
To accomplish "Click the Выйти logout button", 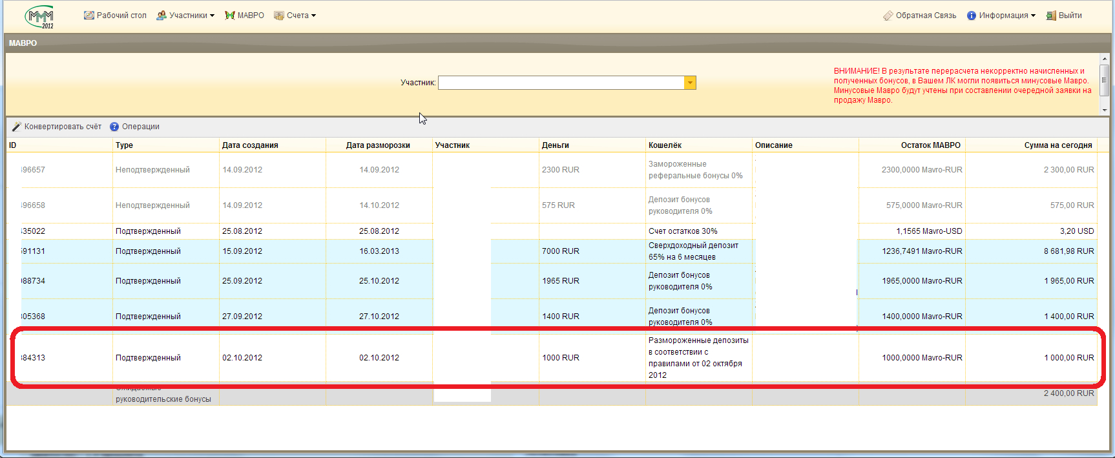I will coord(1064,16).
